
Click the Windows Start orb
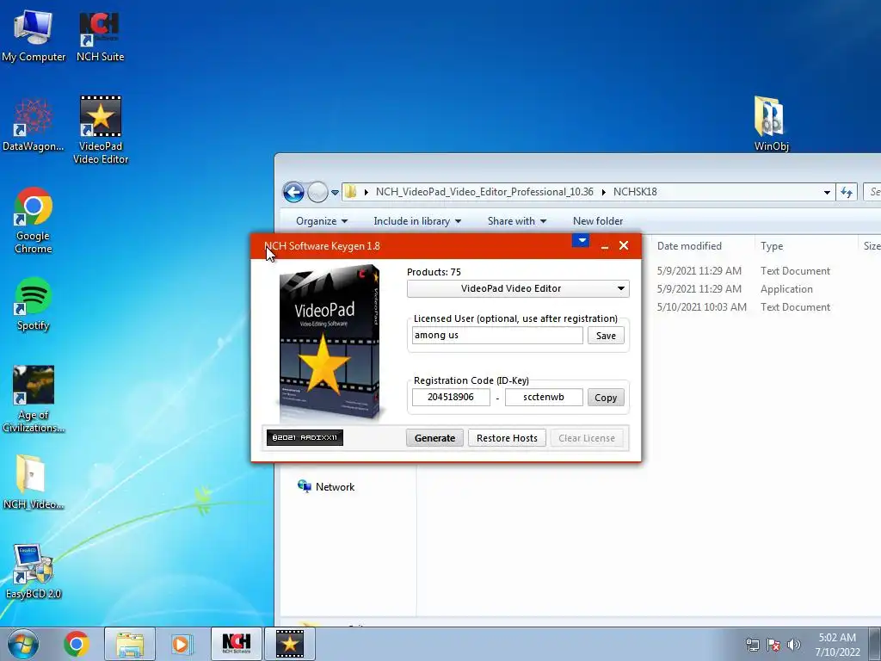point(23,644)
